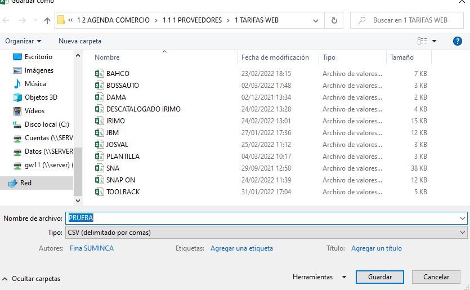Open the 1 1 1 PROVEEDORES breadcrumb
Image resolution: width=470 pixels, height=290 pixels.
tap(192, 20)
